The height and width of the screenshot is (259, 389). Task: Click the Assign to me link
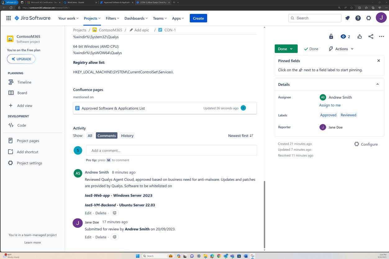point(330,105)
